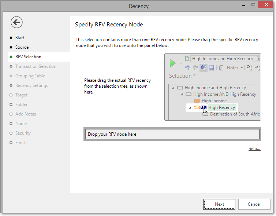Close the Recency window
Image resolution: width=276 pixels, height=216 pixels.
click(x=266, y=5)
